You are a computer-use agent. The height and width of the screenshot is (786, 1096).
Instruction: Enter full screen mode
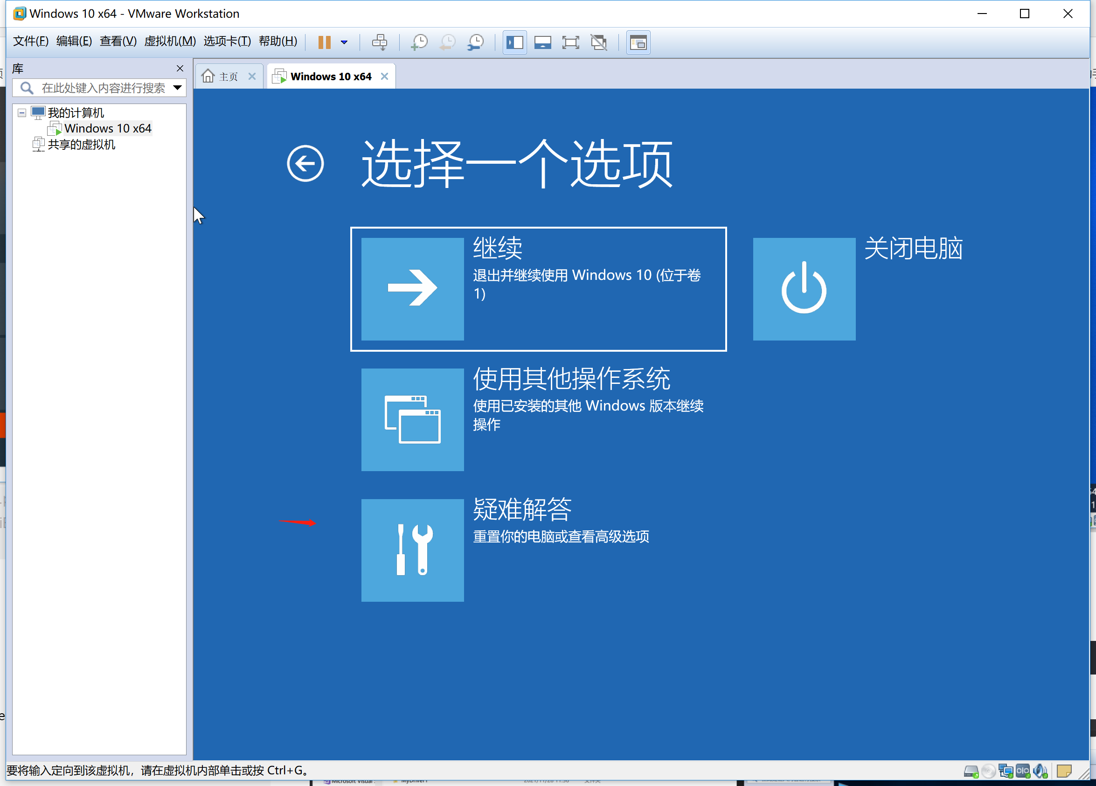(x=571, y=42)
